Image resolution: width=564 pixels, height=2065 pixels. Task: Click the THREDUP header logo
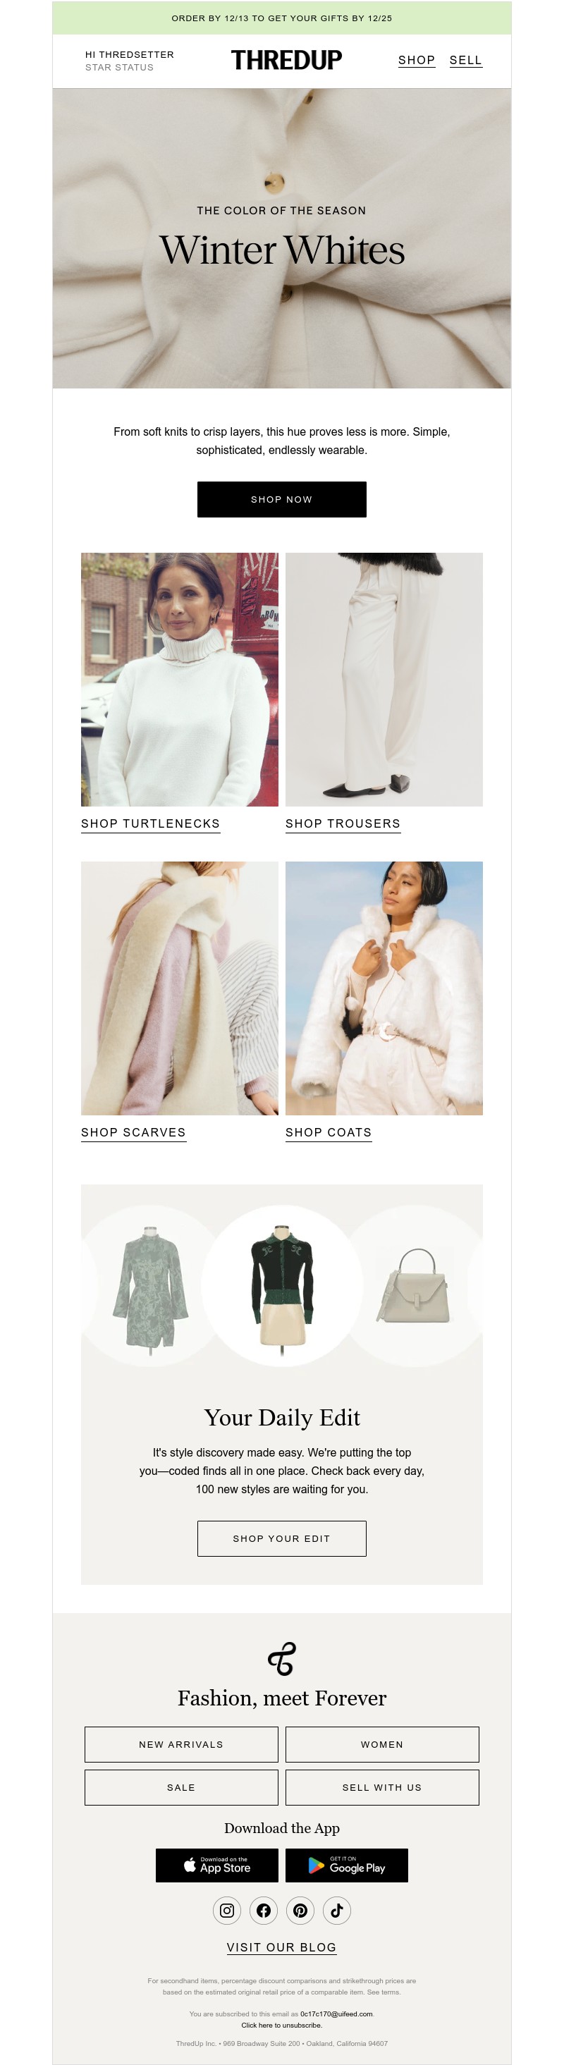287,60
